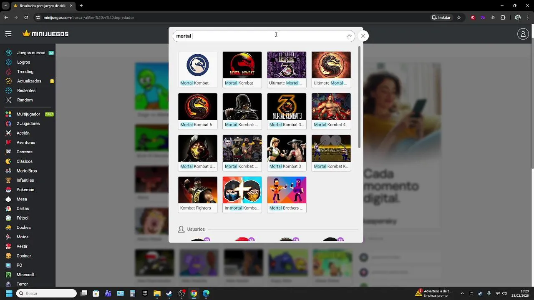Open the Mortal Brothers result
Image resolution: width=534 pixels, height=300 pixels.
click(287, 194)
